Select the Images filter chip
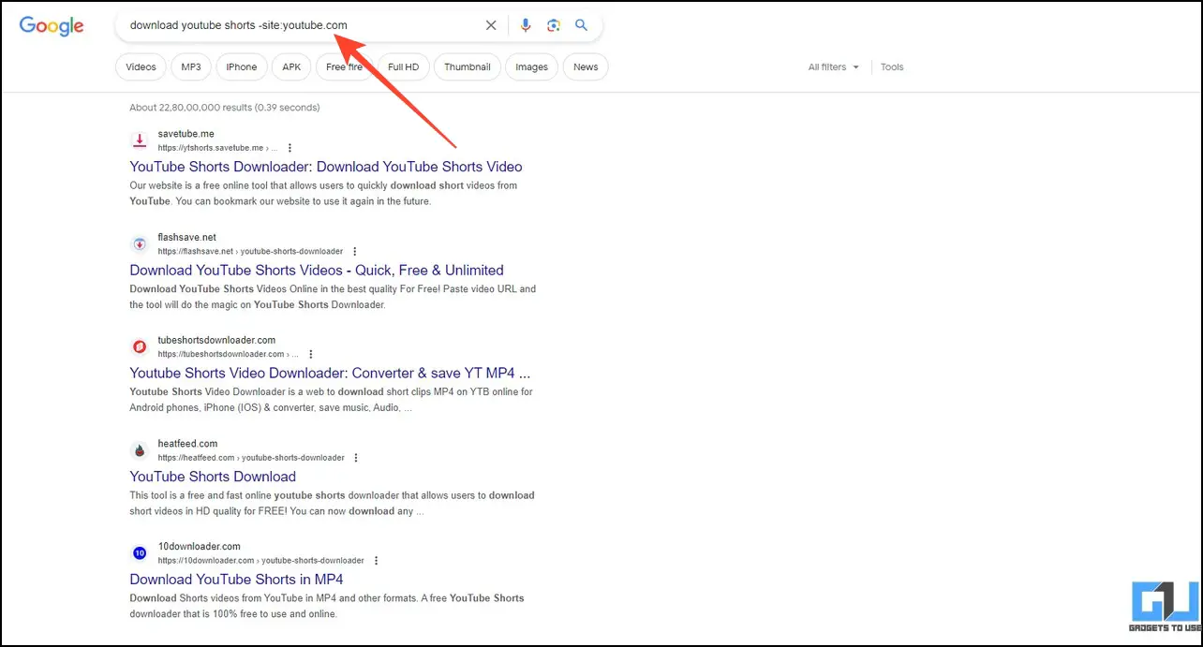Image resolution: width=1203 pixels, height=647 pixels. (531, 66)
